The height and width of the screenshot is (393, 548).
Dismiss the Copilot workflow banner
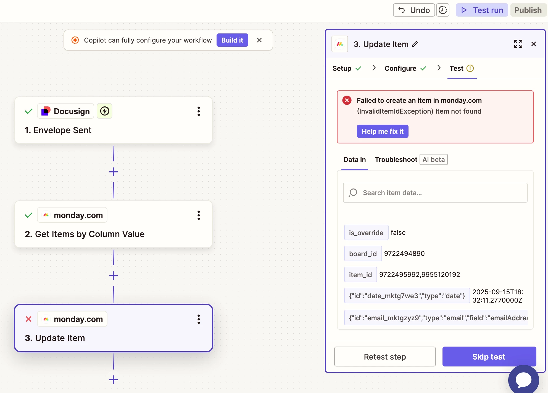click(259, 40)
